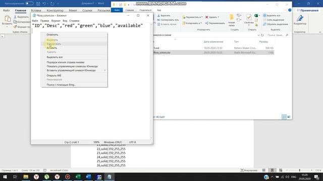Screen dimensions: 323x181
Task: Open the Windows Start menu
Action: tap(5, 176)
